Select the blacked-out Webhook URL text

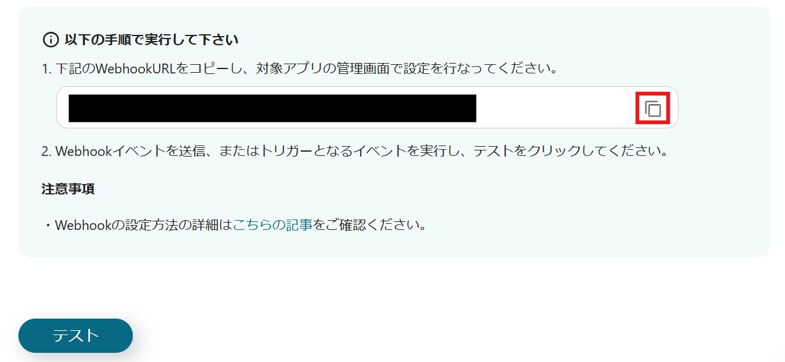click(x=272, y=108)
